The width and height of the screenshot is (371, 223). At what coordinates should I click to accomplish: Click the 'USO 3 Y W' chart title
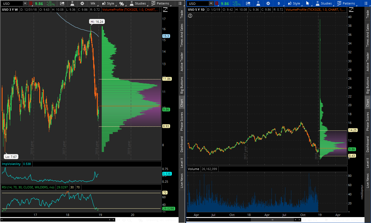[x=10, y=9]
